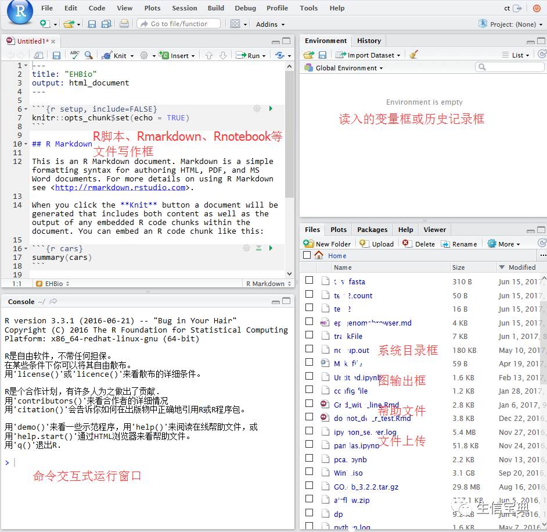Open the Knit settings gear icon
The image size is (547, 532).
[144, 55]
